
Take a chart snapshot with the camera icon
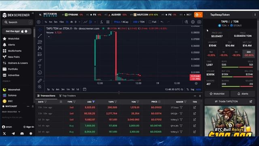tap(199, 22)
